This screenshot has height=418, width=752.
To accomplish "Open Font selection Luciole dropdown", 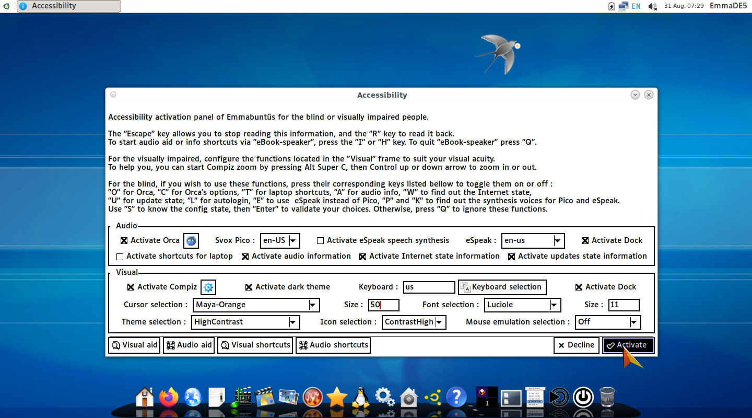I will (x=523, y=305).
